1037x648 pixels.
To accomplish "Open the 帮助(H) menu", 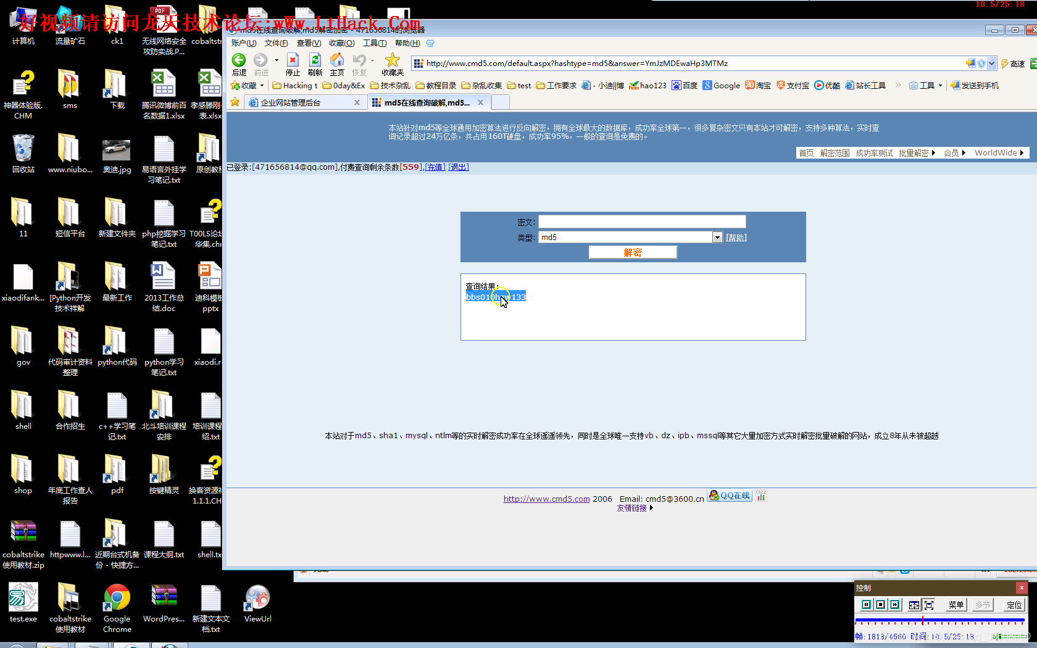I will pyautogui.click(x=407, y=43).
